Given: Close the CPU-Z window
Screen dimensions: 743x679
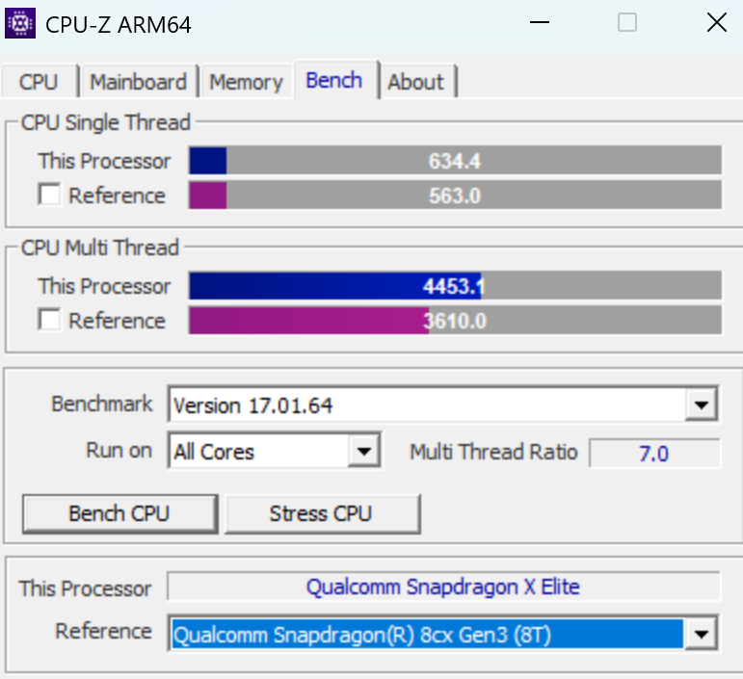Looking at the screenshot, I should coord(716,23).
